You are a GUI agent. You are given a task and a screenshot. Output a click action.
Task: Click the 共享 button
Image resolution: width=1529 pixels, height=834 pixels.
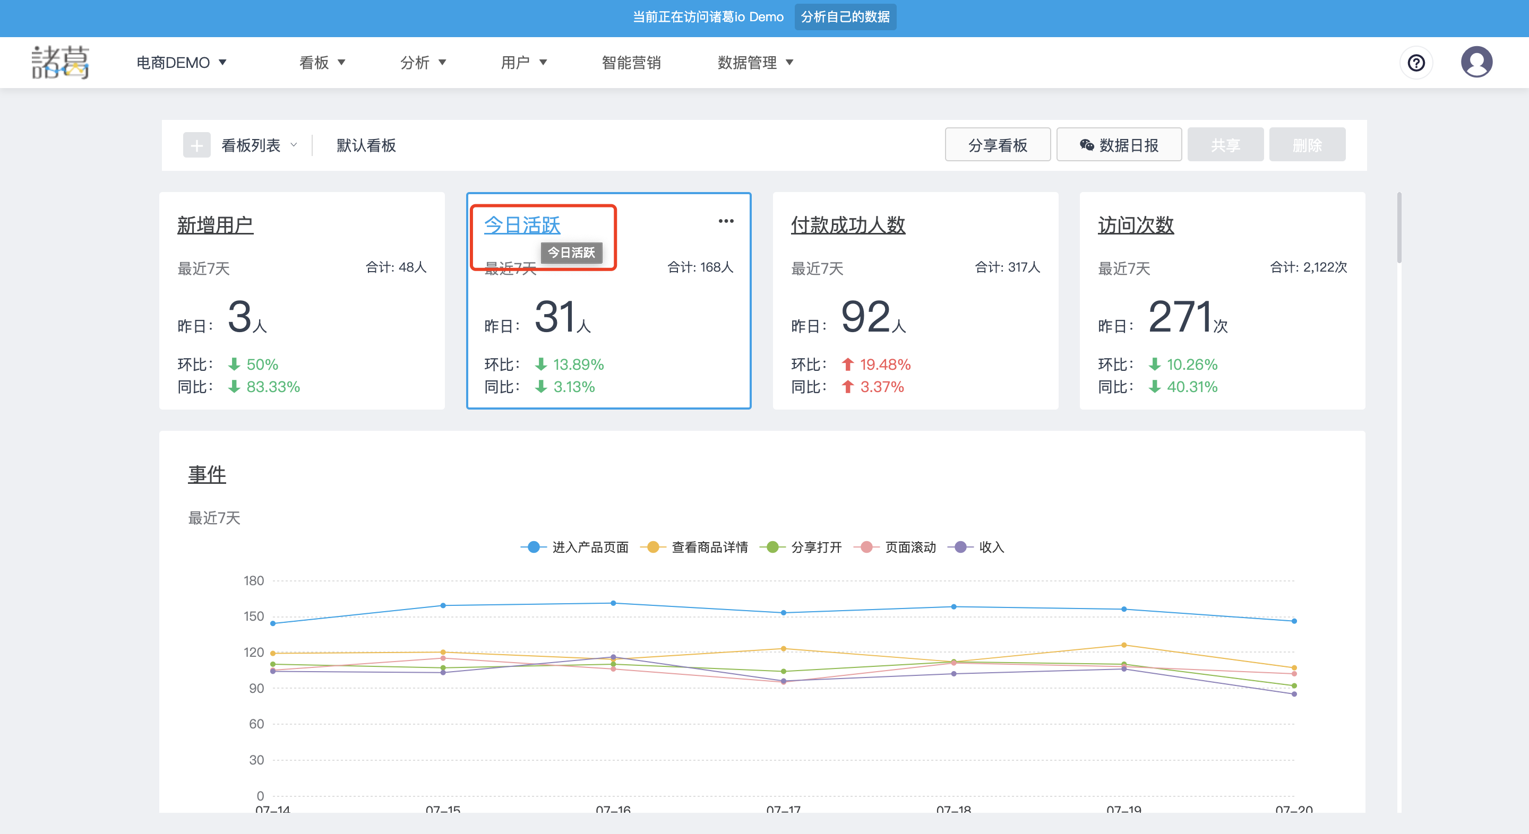(1225, 145)
